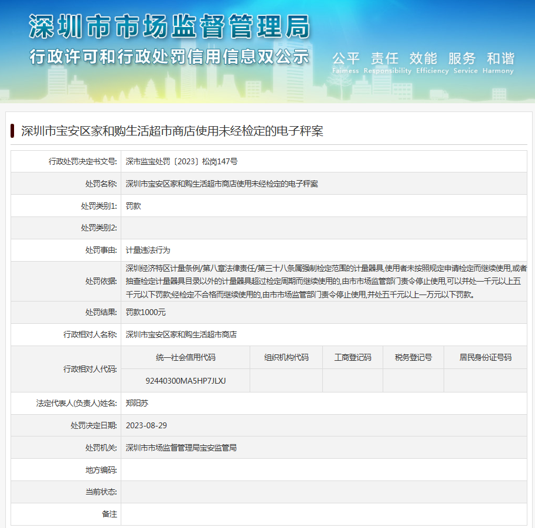The height and width of the screenshot is (528, 535).
Task: Click the 效能 Efficiency slogan
Action: (432, 63)
